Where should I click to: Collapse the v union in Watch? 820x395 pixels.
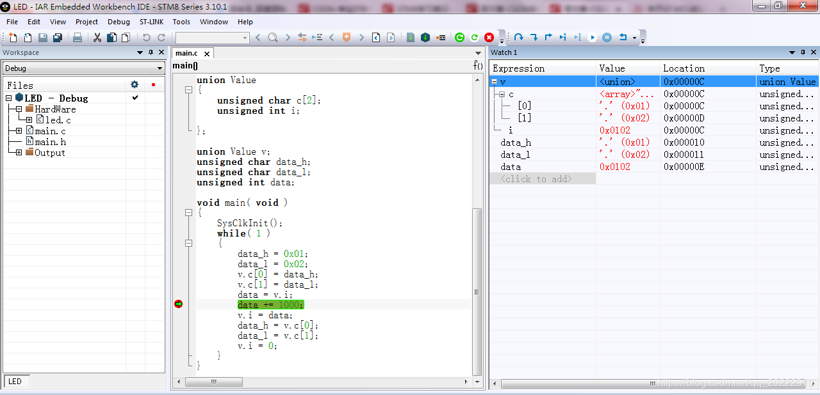[x=495, y=82]
